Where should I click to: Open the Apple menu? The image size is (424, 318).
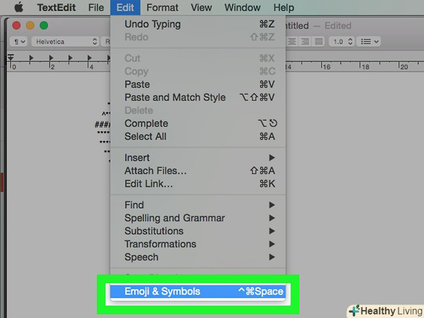point(19,8)
